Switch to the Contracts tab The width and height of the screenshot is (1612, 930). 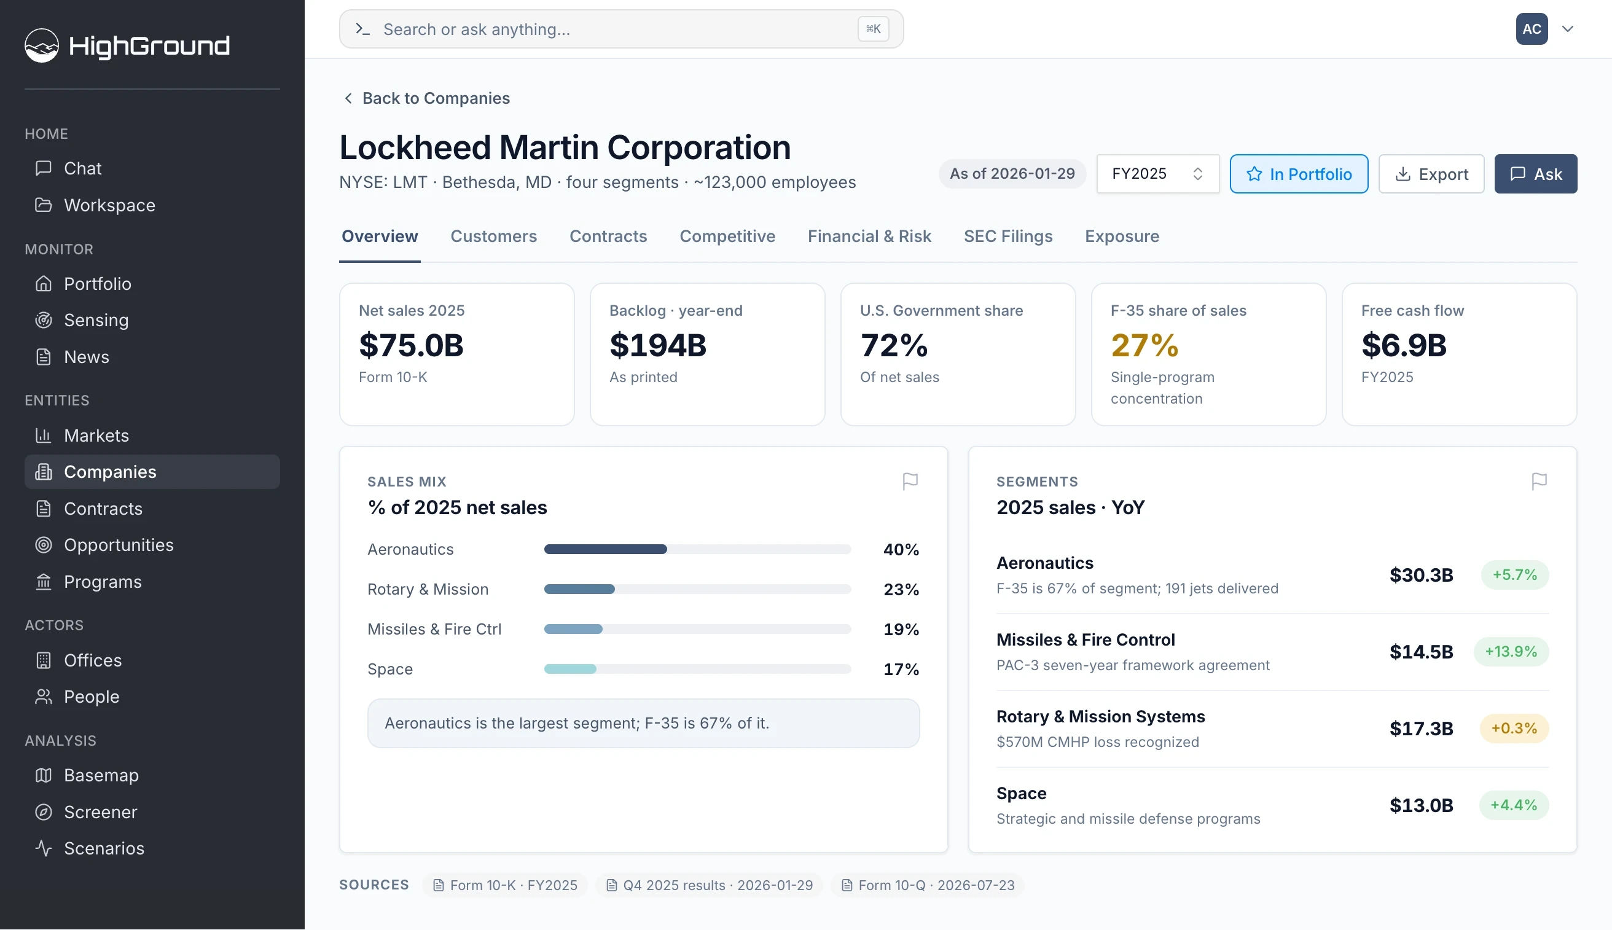(x=608, y=236)
